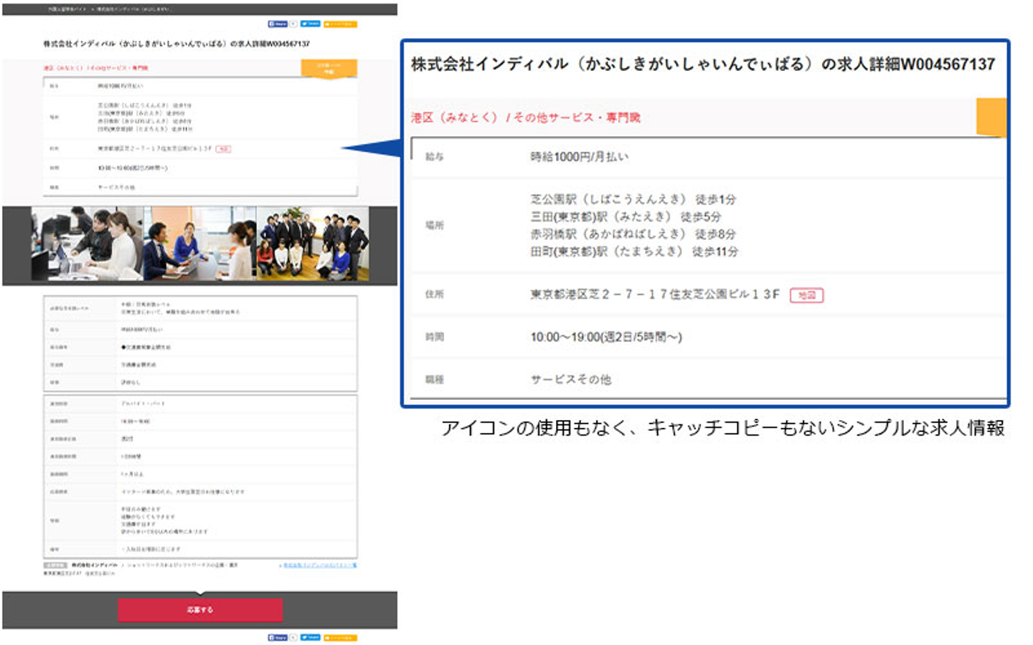Select 赤羽橋駅 徒歩8分 in the enlarged panel

coord(633,234)
